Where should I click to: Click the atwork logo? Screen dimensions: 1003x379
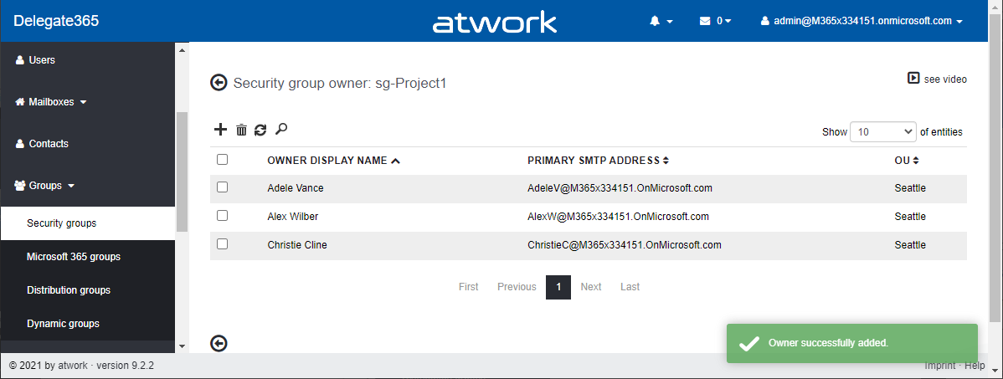point(495,22)
